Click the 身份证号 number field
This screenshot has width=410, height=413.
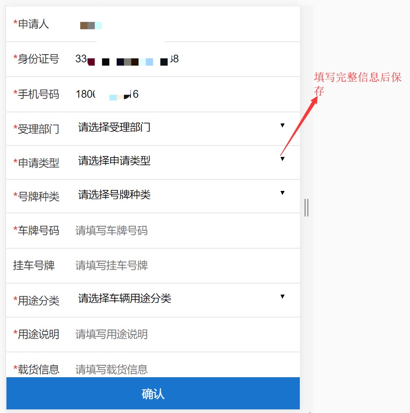185,59
